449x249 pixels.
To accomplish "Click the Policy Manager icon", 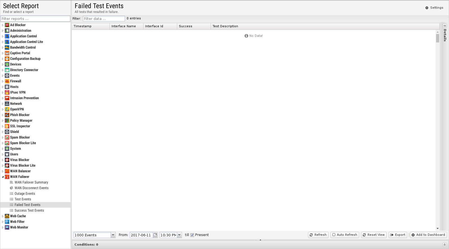I will (7, 121).
